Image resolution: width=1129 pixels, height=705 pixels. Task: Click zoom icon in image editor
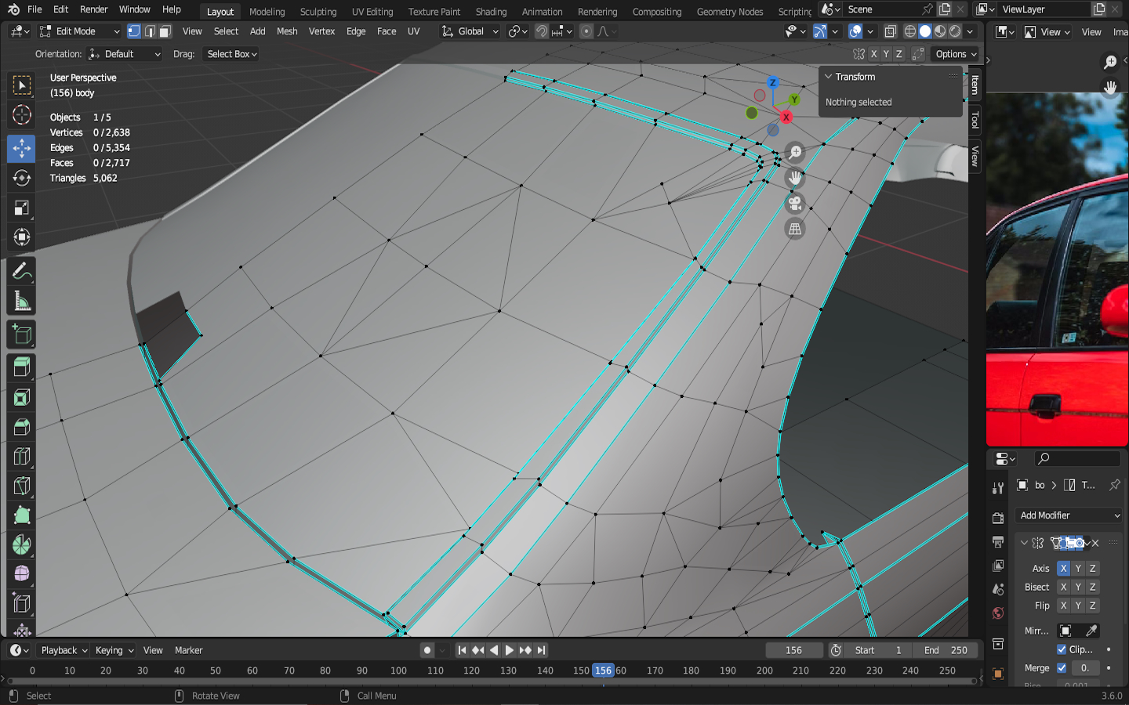pyautogui.click(x=1110, y=62)
